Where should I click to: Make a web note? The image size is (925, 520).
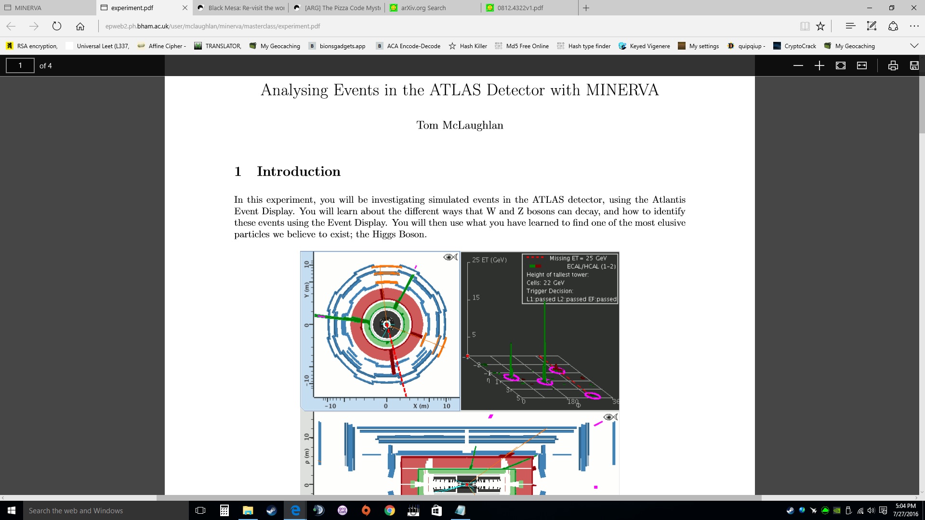click(x=872, y=26)
